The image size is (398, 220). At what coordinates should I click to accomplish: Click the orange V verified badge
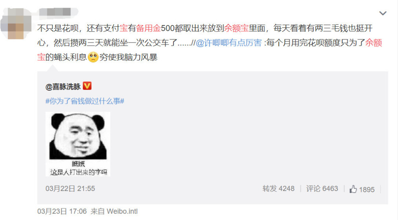[x=87, y=86]
